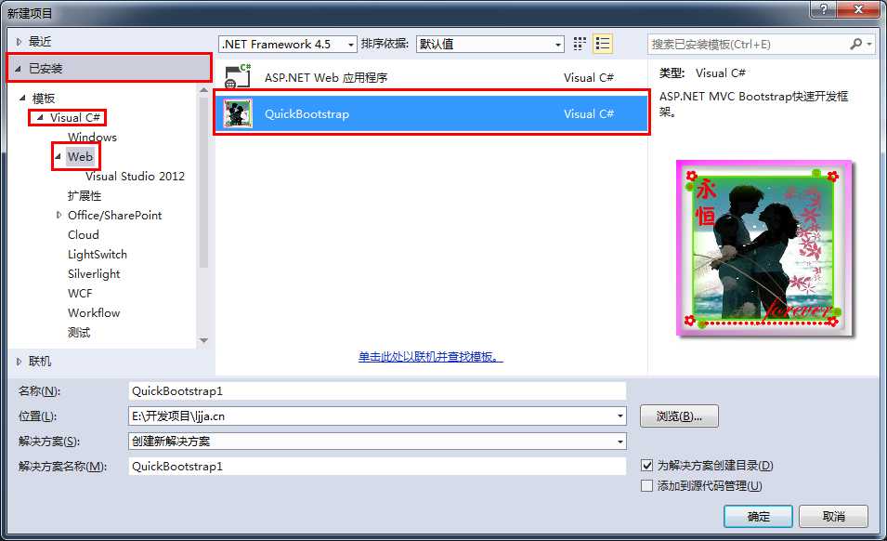The width and height of the screenshot is (887, 541).
Task: Enable add to source control checkbox
Action: click(647, 485)
